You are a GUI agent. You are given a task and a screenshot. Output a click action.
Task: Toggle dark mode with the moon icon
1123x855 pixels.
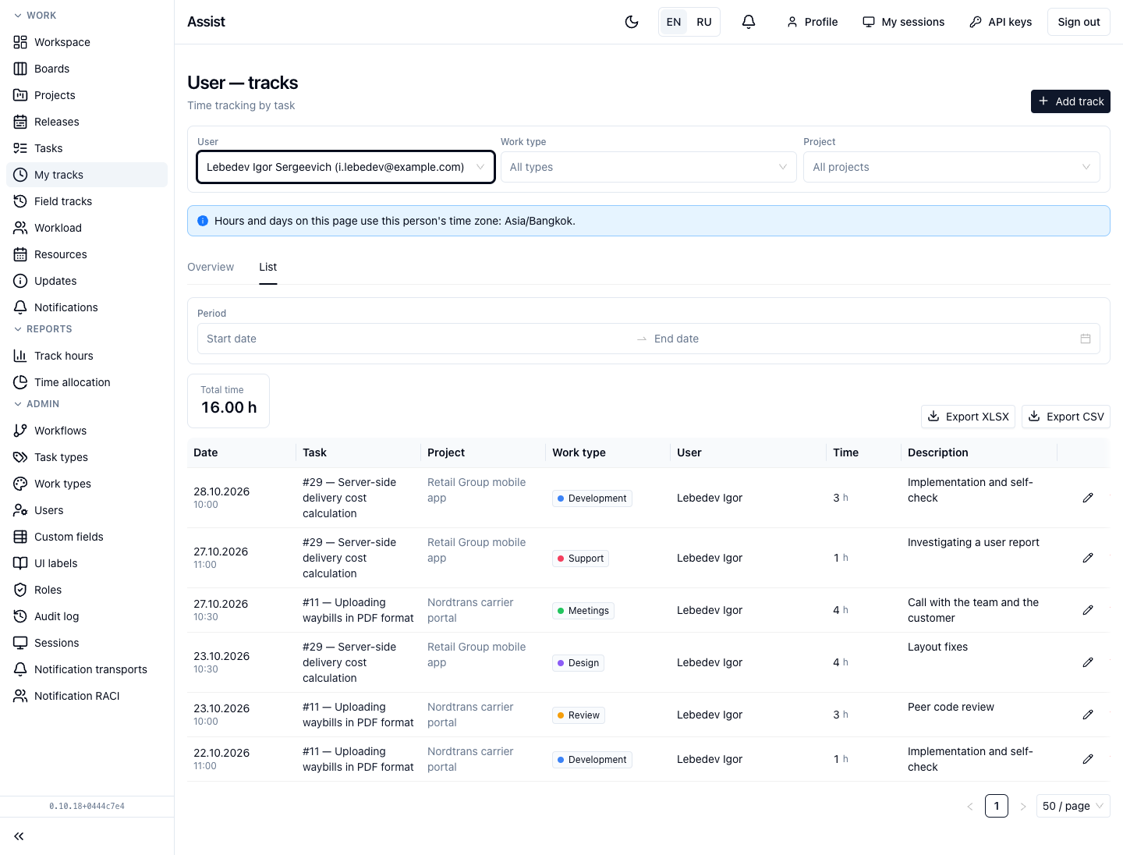tap(632, 22)
